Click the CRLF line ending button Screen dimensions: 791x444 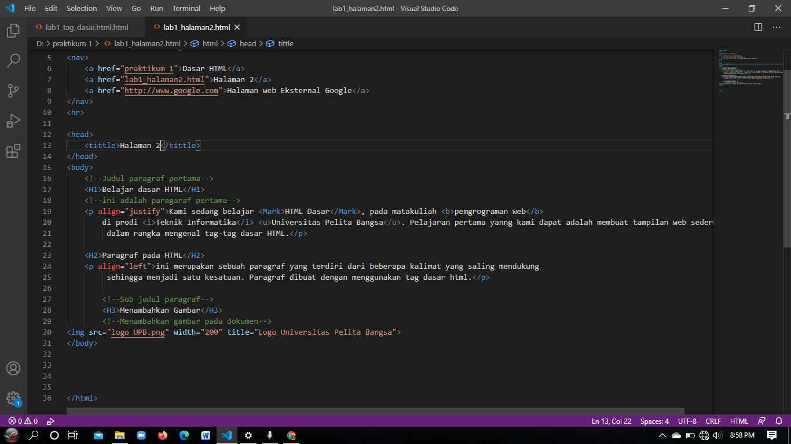click(x=713, y=421)
